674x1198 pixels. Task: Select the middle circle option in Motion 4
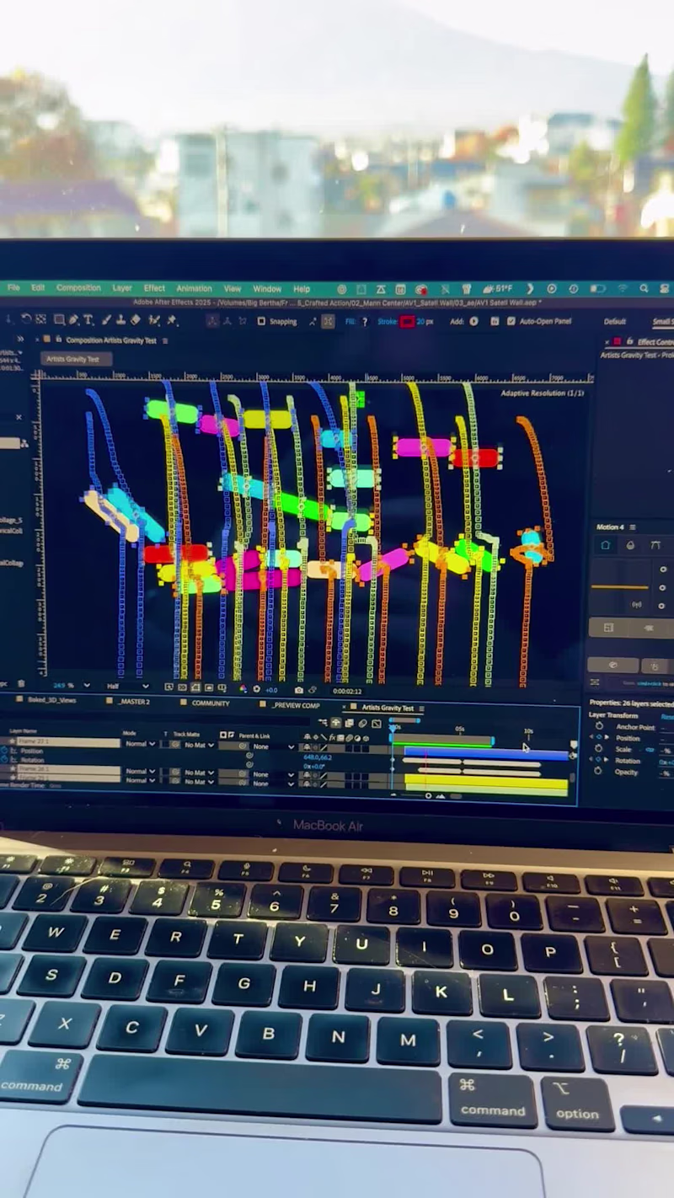click(662, 587)
